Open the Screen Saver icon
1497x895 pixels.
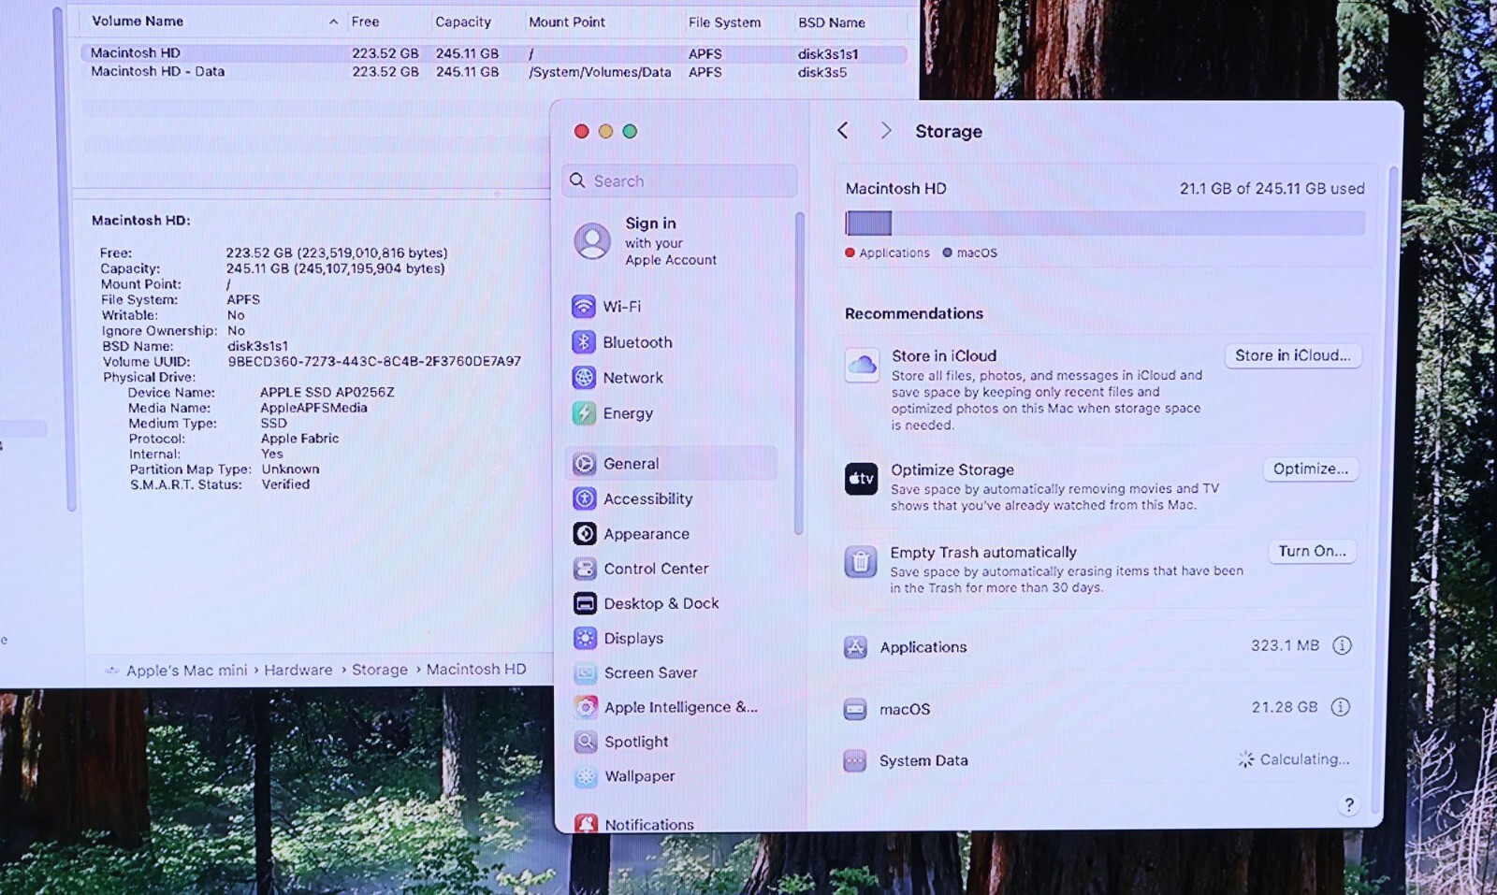(585, 673)
